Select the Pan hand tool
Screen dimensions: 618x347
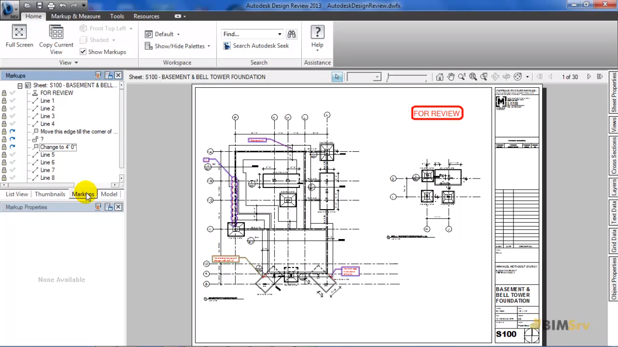pyautogui.click(x=451, y=77)
